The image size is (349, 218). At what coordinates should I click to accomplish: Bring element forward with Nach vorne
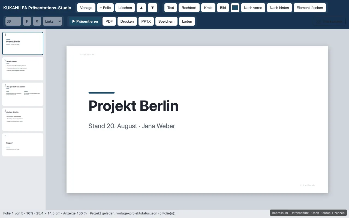pos(253,8)
